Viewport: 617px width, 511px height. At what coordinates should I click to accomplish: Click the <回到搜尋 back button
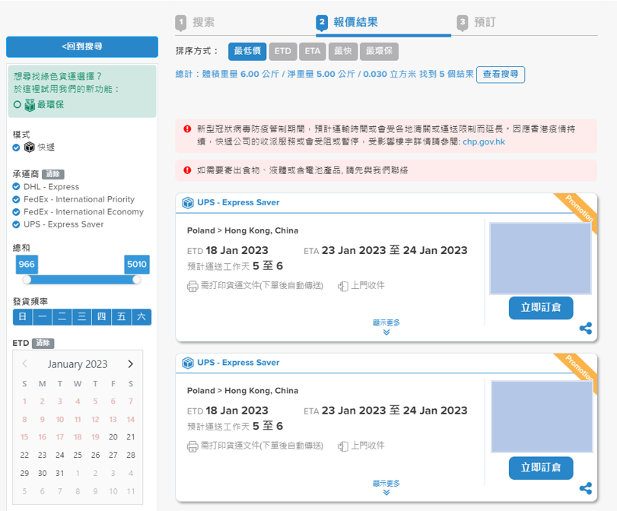coord(82,47)
